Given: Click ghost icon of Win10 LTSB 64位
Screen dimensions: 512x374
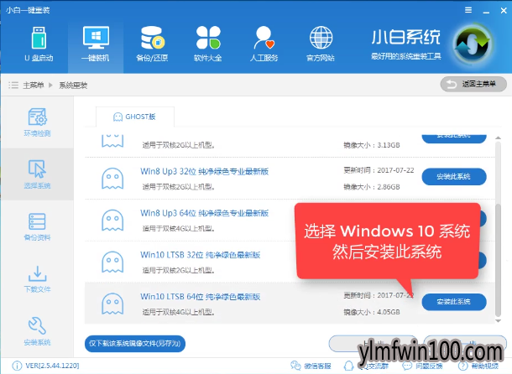Looking at the screenshot, I should tap(112, 304).
